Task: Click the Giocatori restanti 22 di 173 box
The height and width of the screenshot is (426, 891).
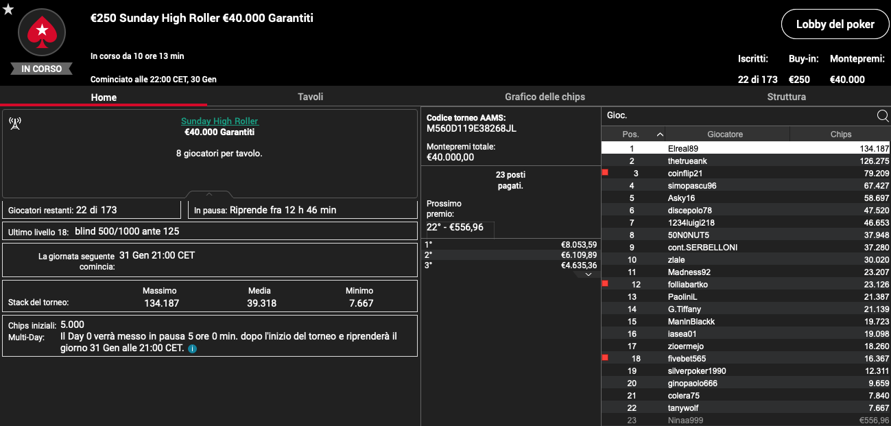Action: click(x=91, y=210)
